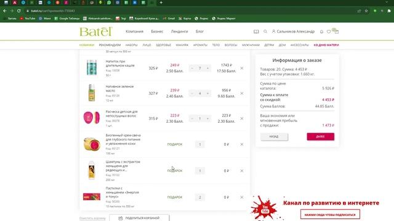Screen dimensions: 394x221
Task: Open notifications bell icon
Action: click(321, 31)
